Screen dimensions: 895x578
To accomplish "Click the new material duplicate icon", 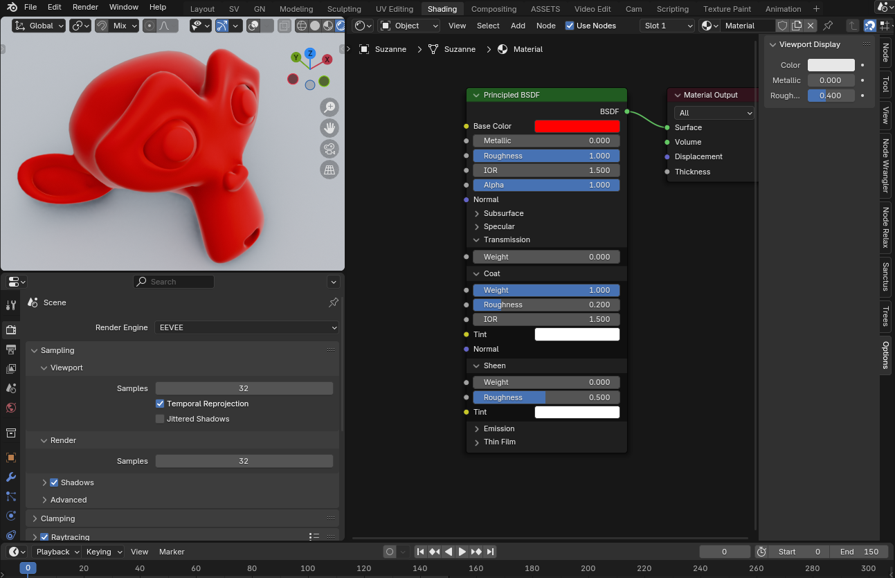I will coord(797,26).
